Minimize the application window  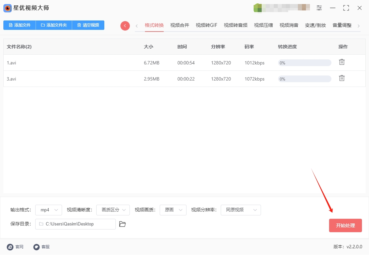(332, 8)
